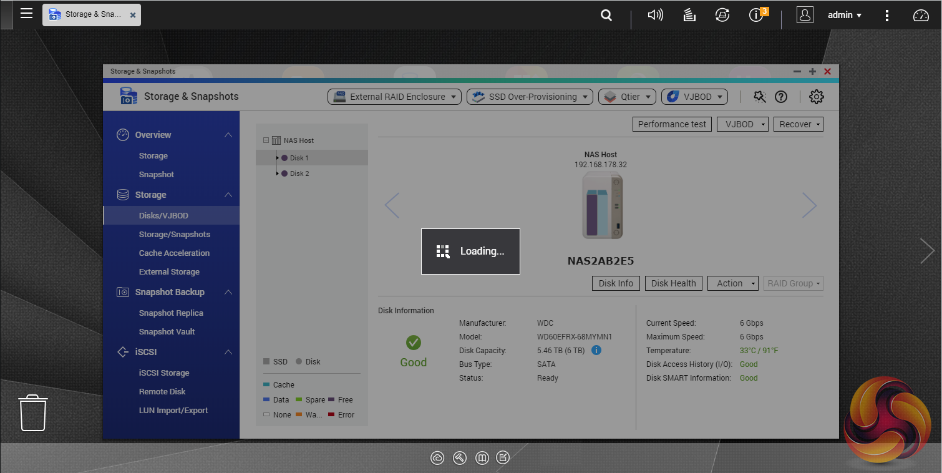
Task: Collapse the iSCSI sidebar section
Action: click(228, 352)
